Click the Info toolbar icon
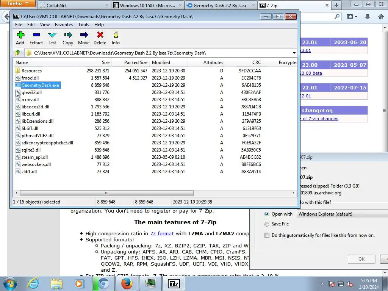This screenshot has height=291, width=388. [x=116, y=34]
